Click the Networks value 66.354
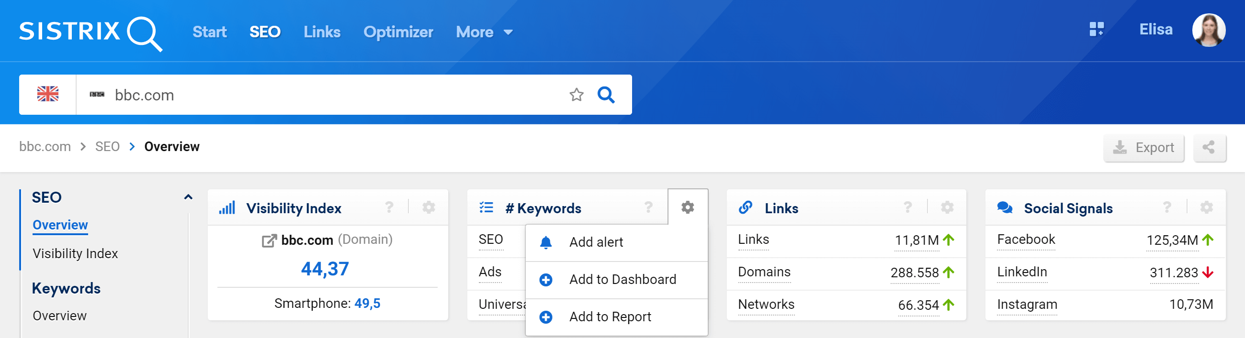This screenshot has height=338, width=1245. (918, 305)
